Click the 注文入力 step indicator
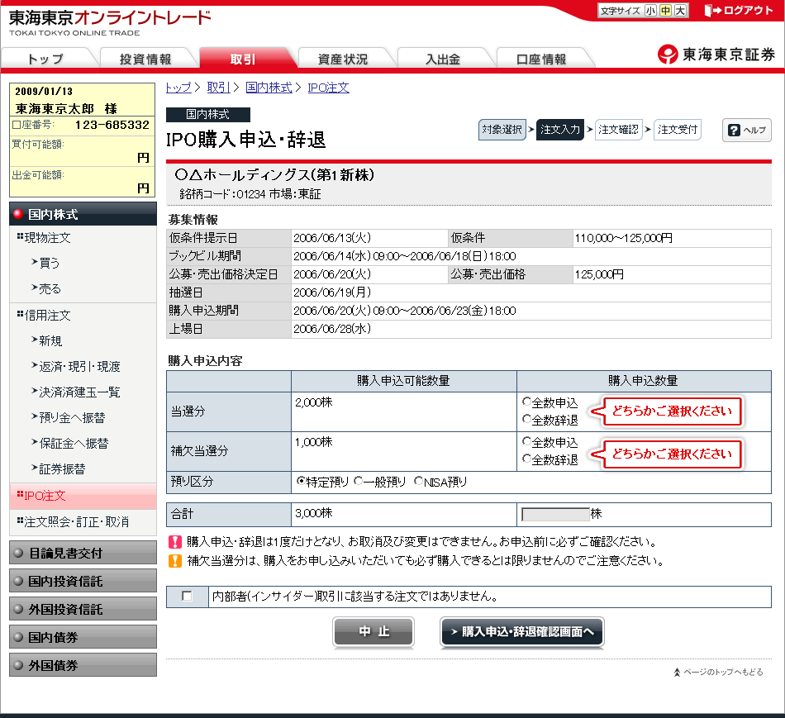Viewport: 785px width, 718px height. [x=560, y=130]
